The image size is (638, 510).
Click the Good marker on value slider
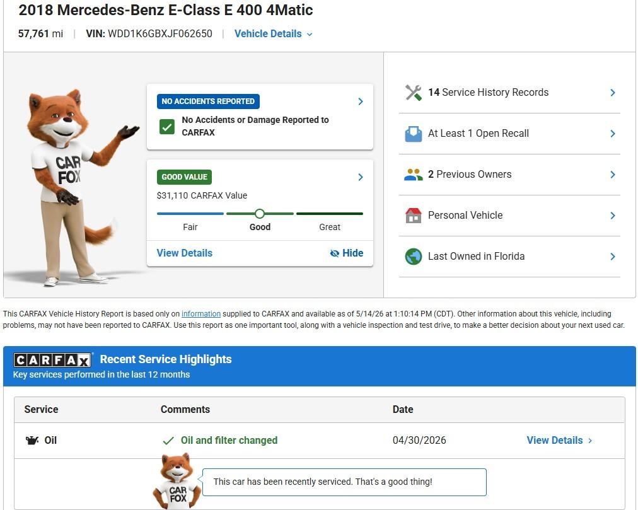pos(260,214)
